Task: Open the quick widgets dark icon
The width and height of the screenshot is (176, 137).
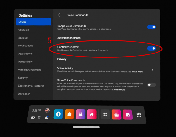Action: point(105,114)
